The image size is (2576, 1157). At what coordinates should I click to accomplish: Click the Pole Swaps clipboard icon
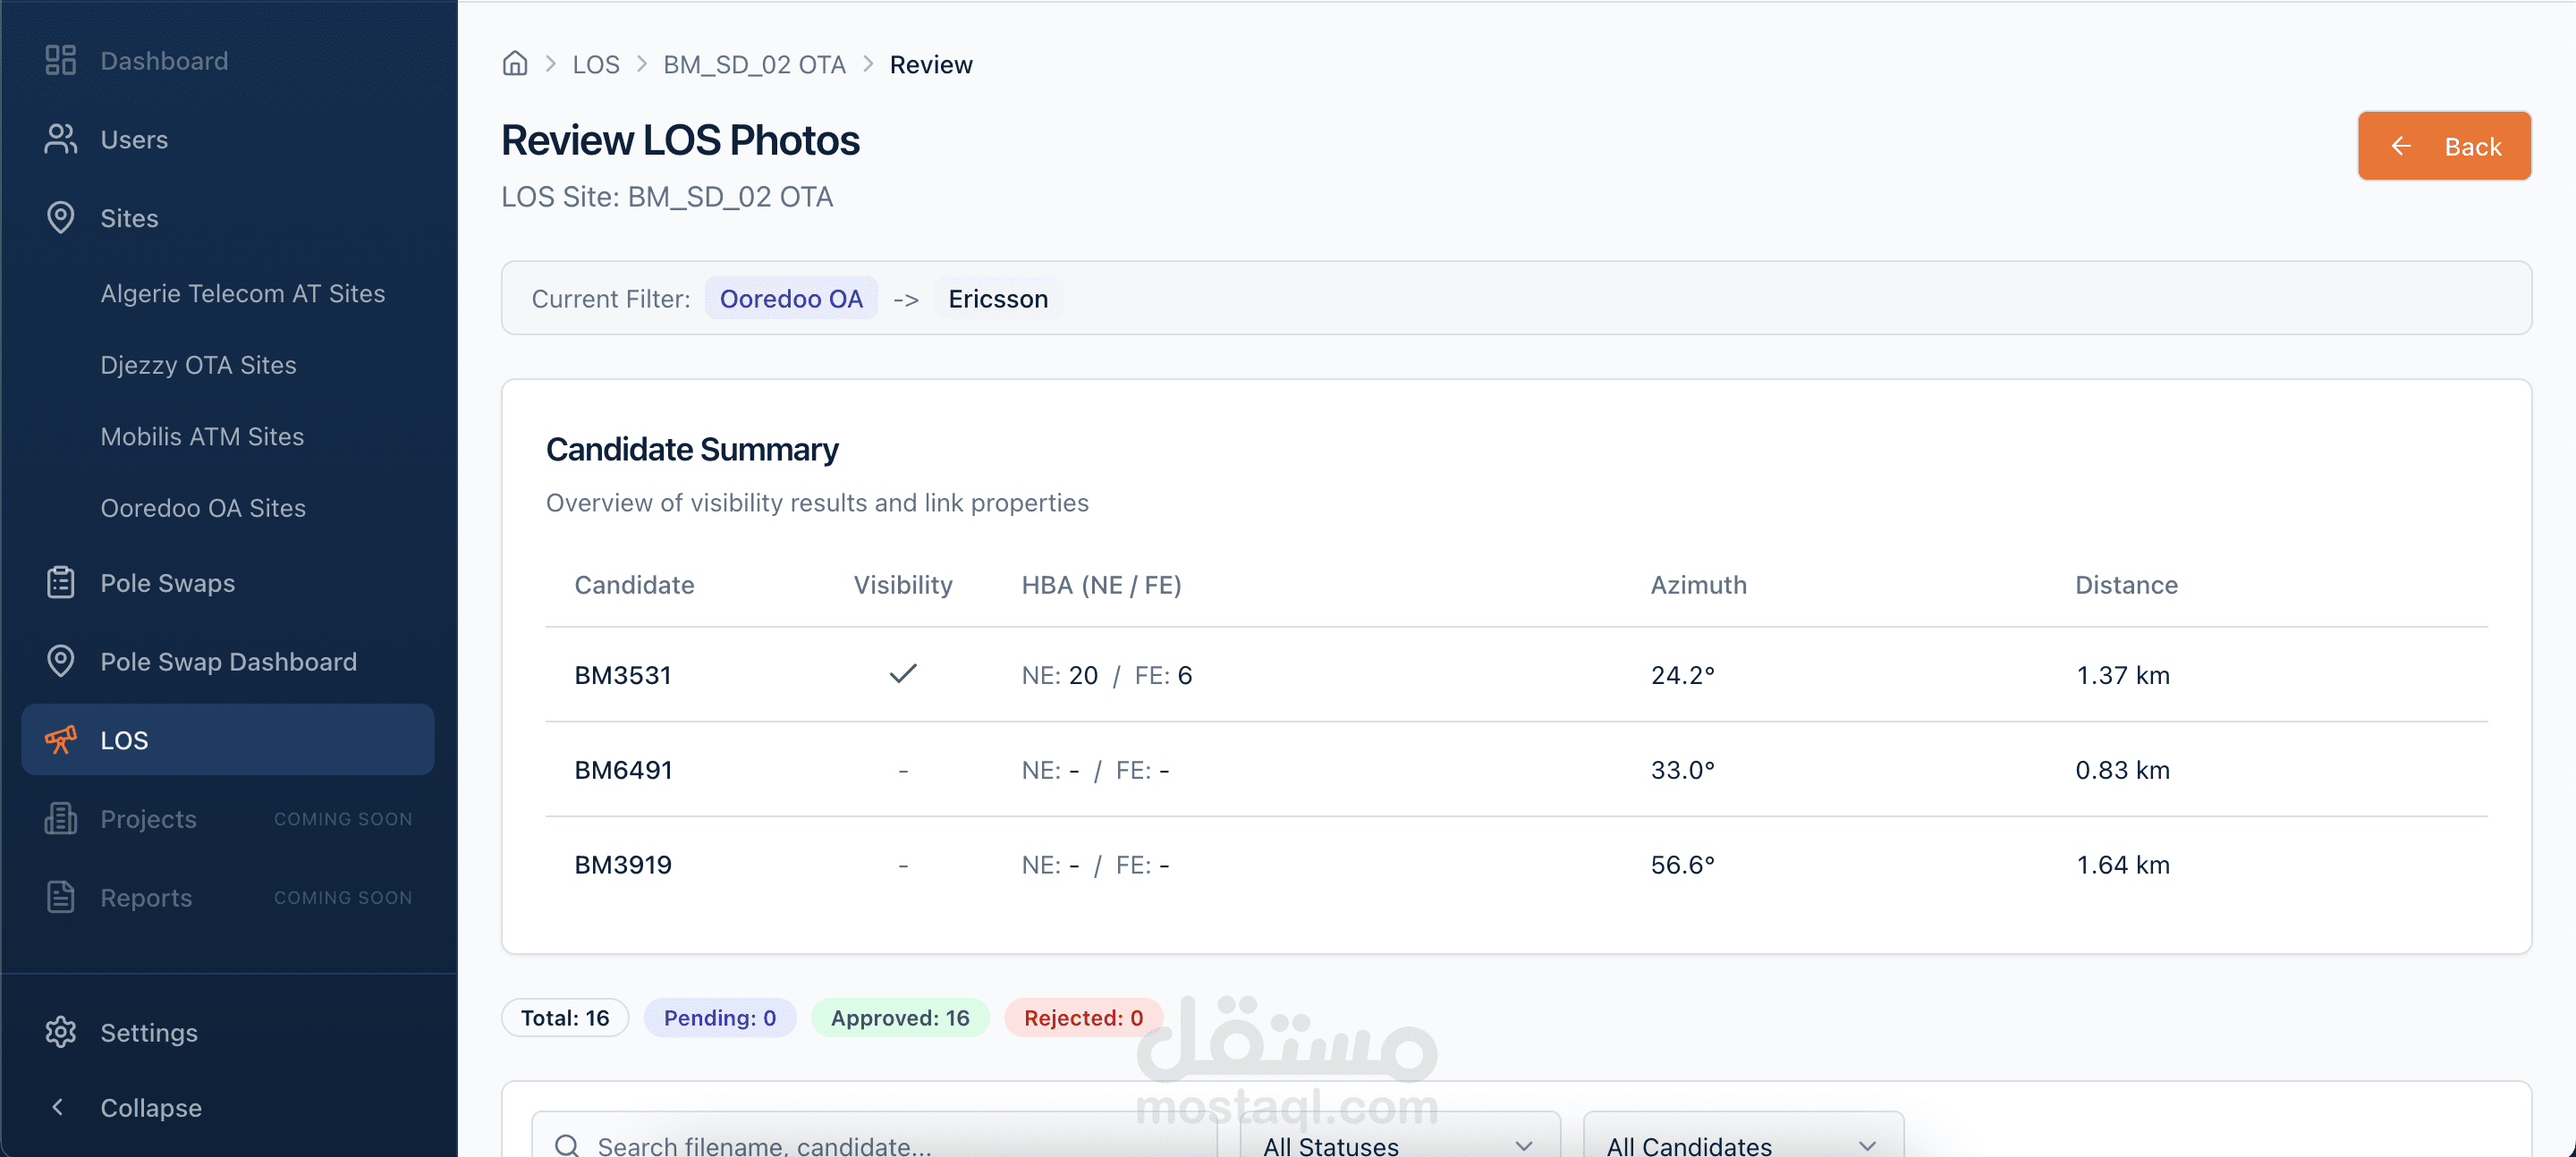click(x=60, y=583)
